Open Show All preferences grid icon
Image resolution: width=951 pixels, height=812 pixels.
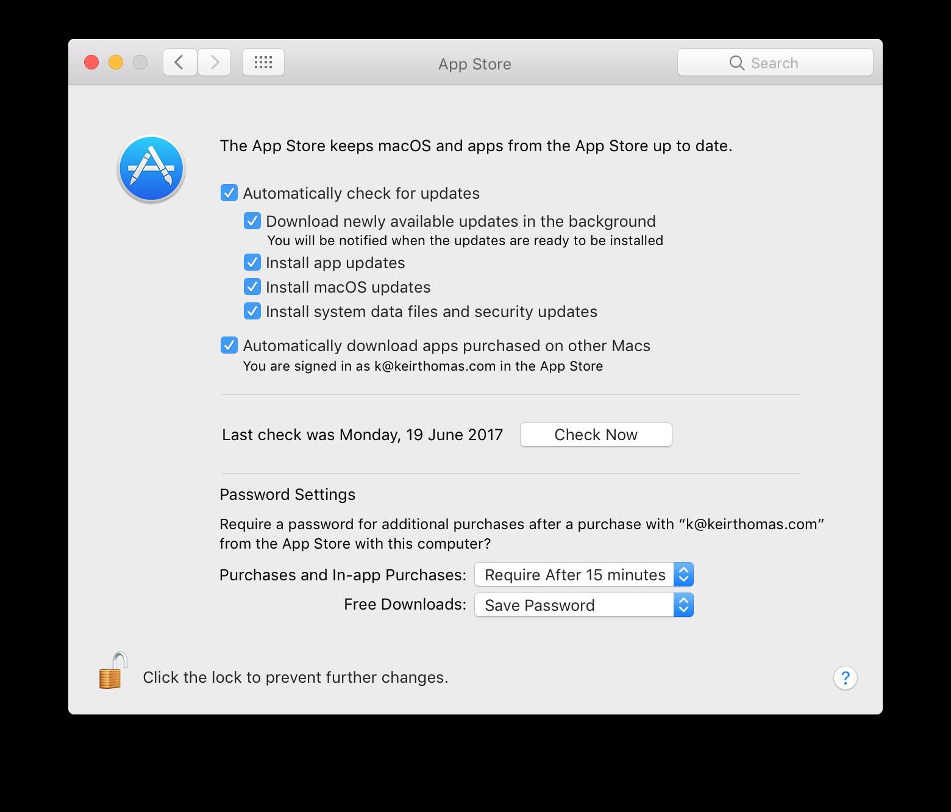(263, 62)
